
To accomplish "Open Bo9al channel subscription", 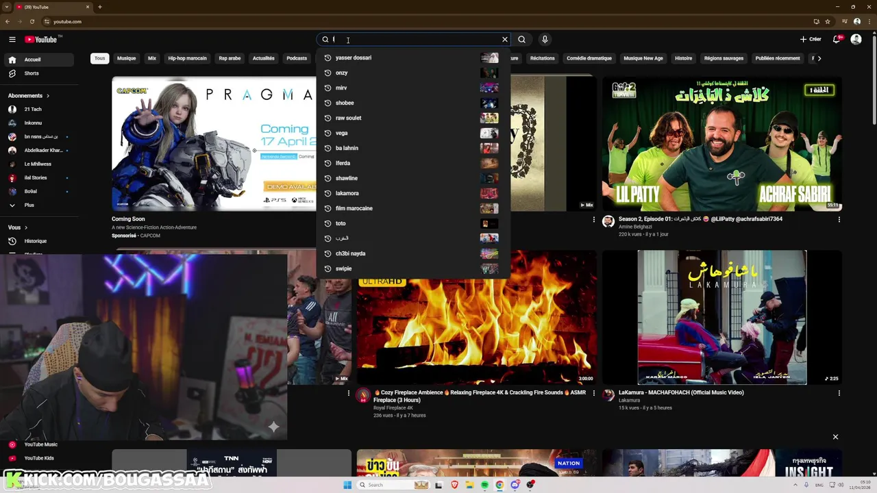I will pyautogui.click(x=38, y=192).
